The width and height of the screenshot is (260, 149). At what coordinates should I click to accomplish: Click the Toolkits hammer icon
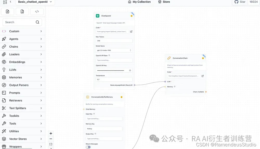point(4,116)
